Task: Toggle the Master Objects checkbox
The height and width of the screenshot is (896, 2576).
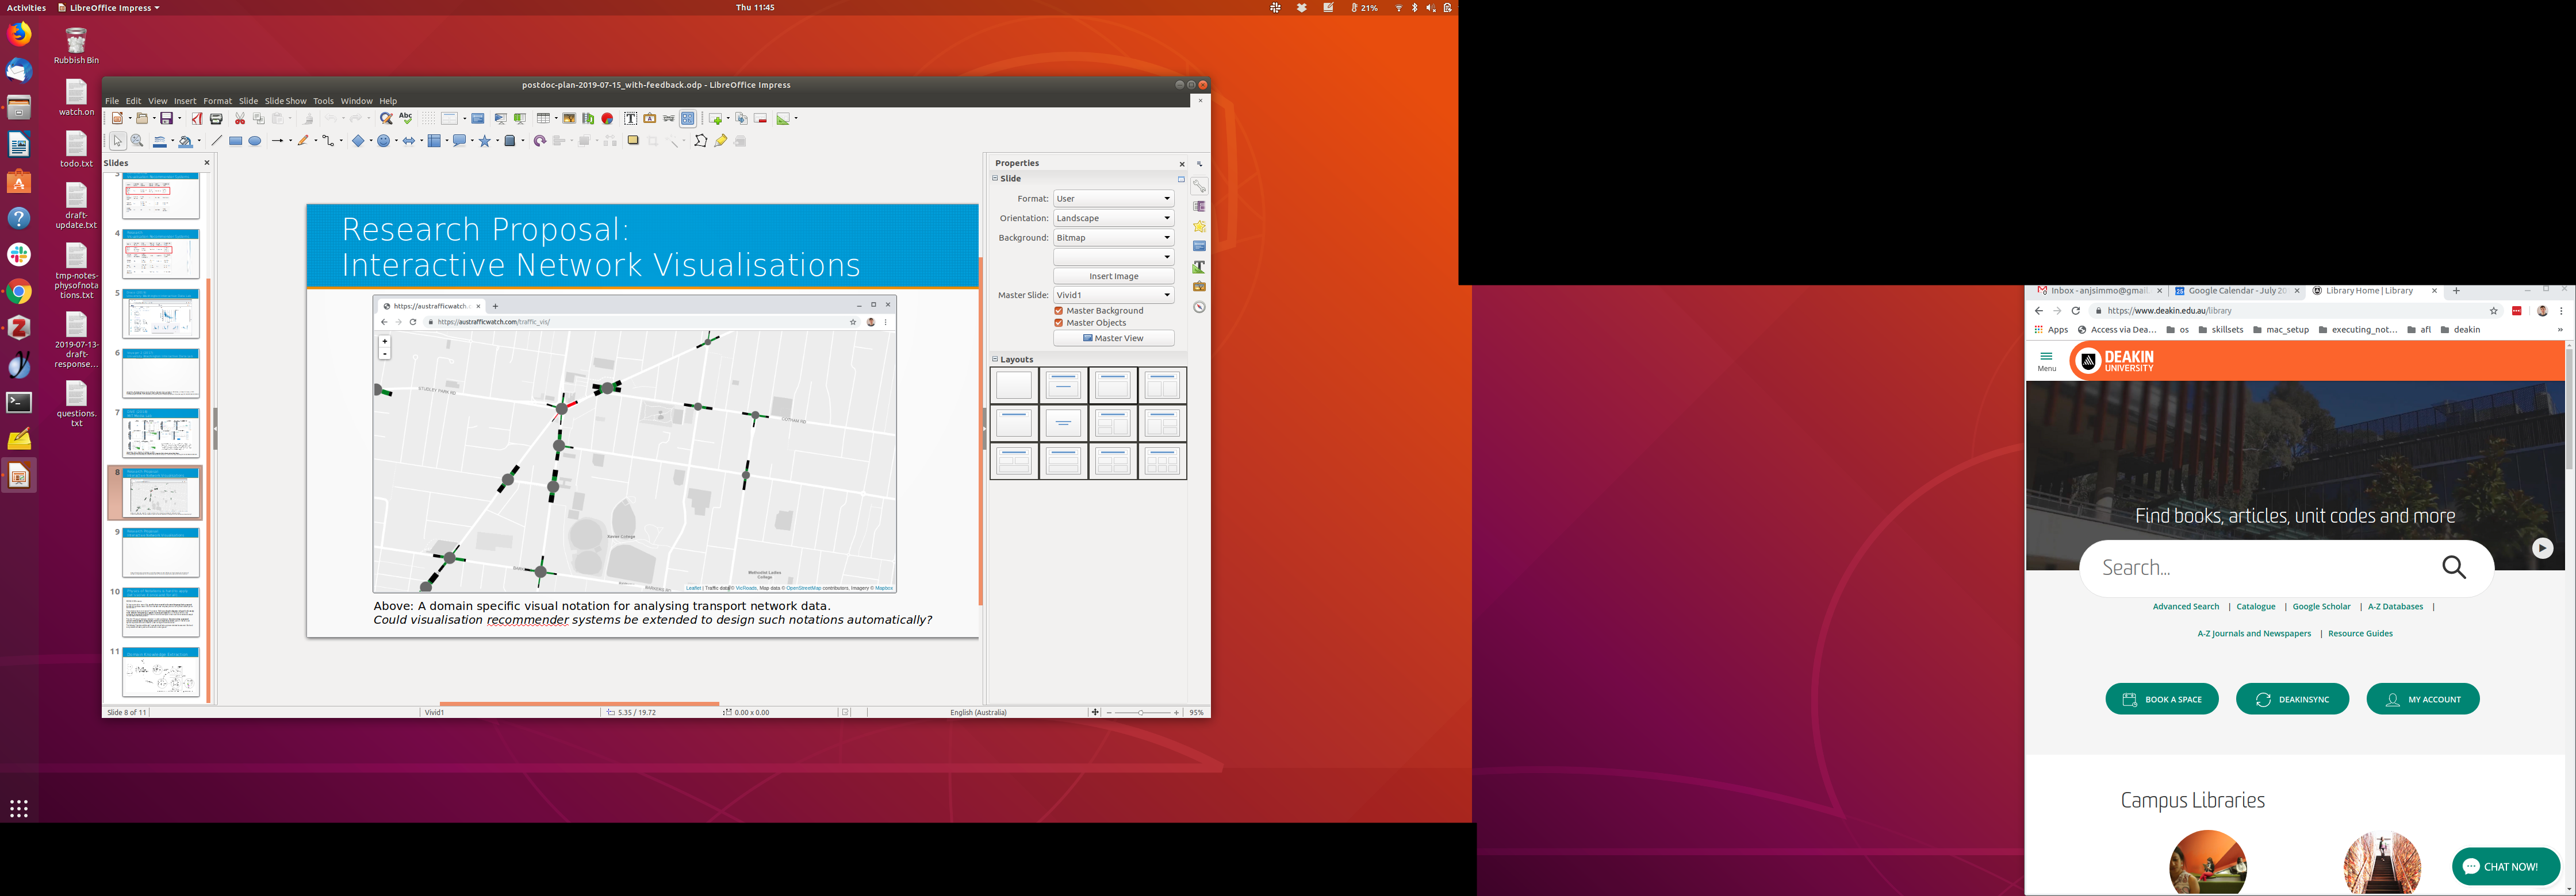Action: coord(1058,323)
